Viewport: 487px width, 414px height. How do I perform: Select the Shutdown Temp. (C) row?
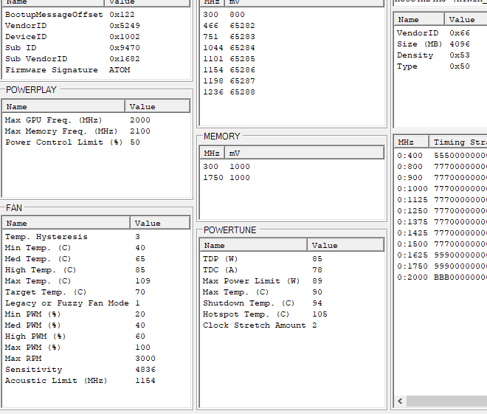pos(292,303)
